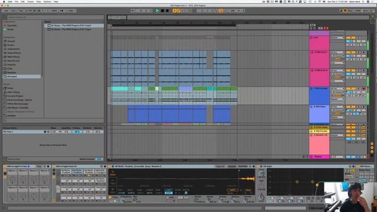The width and height of the screenshot is (377, 212).
Task: Toggle the MIDI Arrangement Overdub button
Action: (174, 11)
